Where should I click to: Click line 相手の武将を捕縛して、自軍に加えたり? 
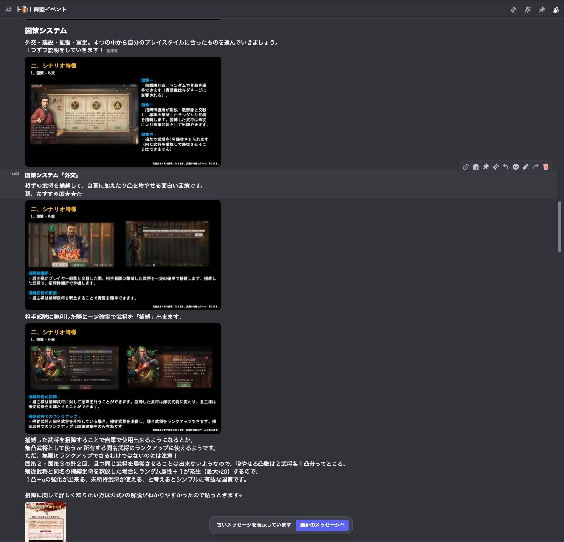115,186
